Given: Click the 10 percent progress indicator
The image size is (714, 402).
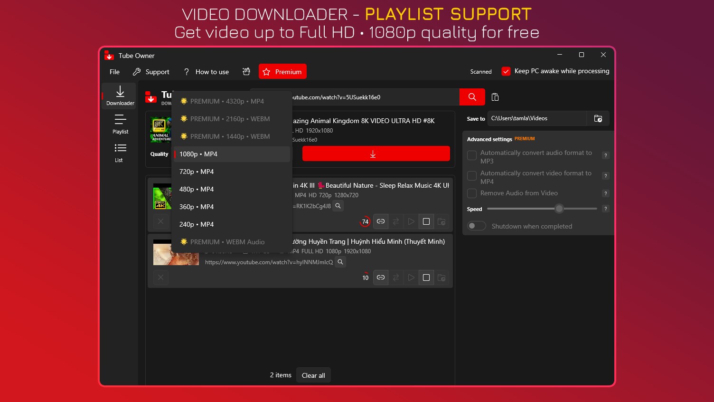Looking at the screenshot, I should 366,278.
